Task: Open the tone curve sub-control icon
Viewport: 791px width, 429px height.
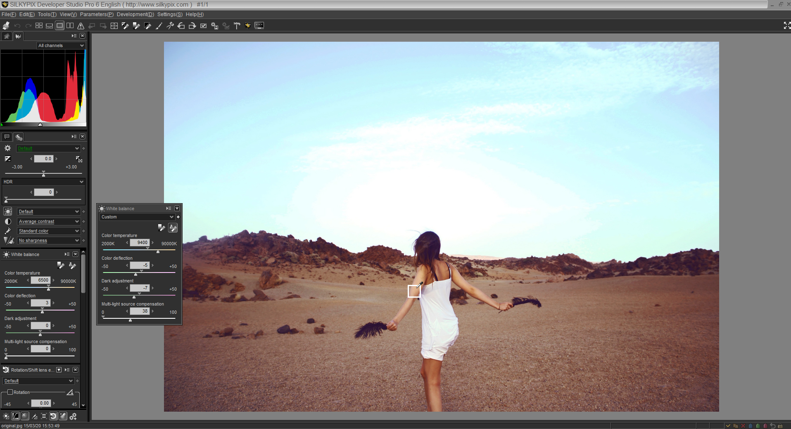Action: pyautogui.click(x=15, y=416)
